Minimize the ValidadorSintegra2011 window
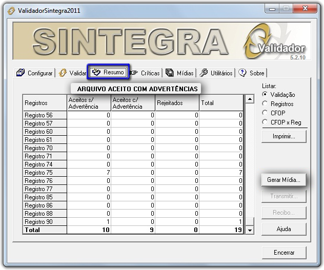Viewport: 324px width, 270px height. click(x=272, y=9)
